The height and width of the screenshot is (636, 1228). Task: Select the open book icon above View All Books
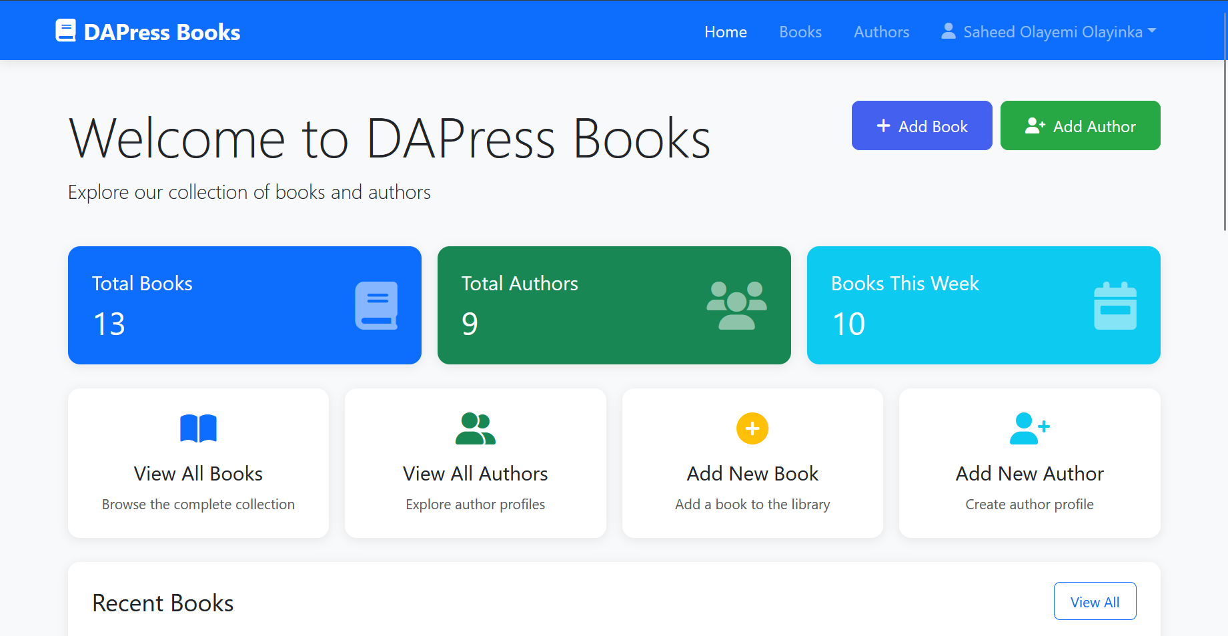197,428
